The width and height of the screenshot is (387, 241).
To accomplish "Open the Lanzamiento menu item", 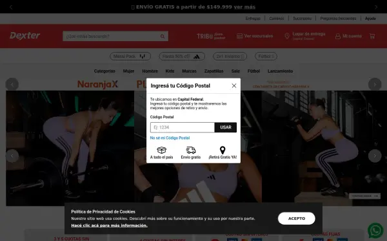I will [x=281, y=71].
